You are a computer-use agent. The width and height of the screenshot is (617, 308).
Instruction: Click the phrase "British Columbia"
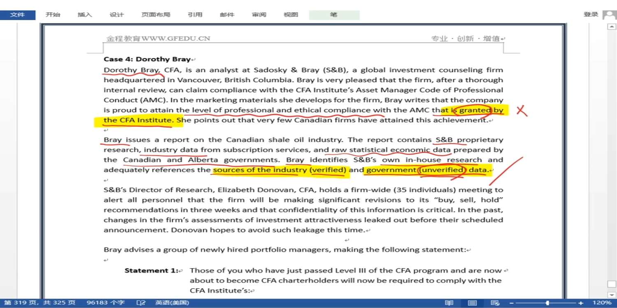[x=259, y=80]
